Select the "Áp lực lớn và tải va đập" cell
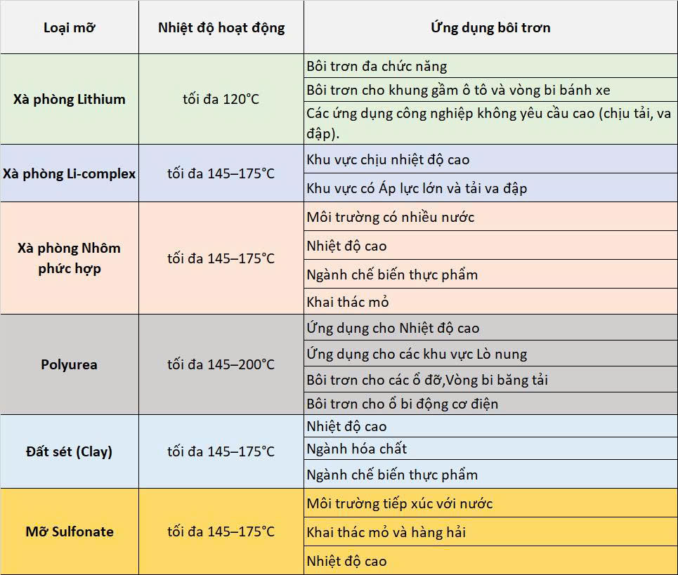 click(x=417, y=188)
